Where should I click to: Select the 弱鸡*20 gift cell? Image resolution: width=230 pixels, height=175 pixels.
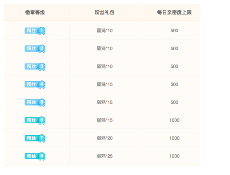point(104,138)
